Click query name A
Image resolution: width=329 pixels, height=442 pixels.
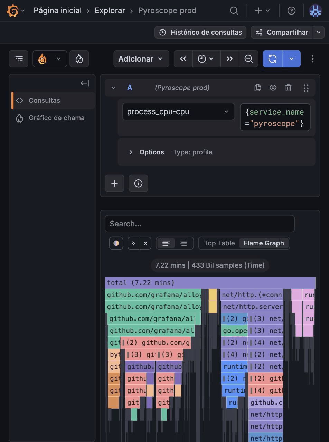(x=130, y=88)
